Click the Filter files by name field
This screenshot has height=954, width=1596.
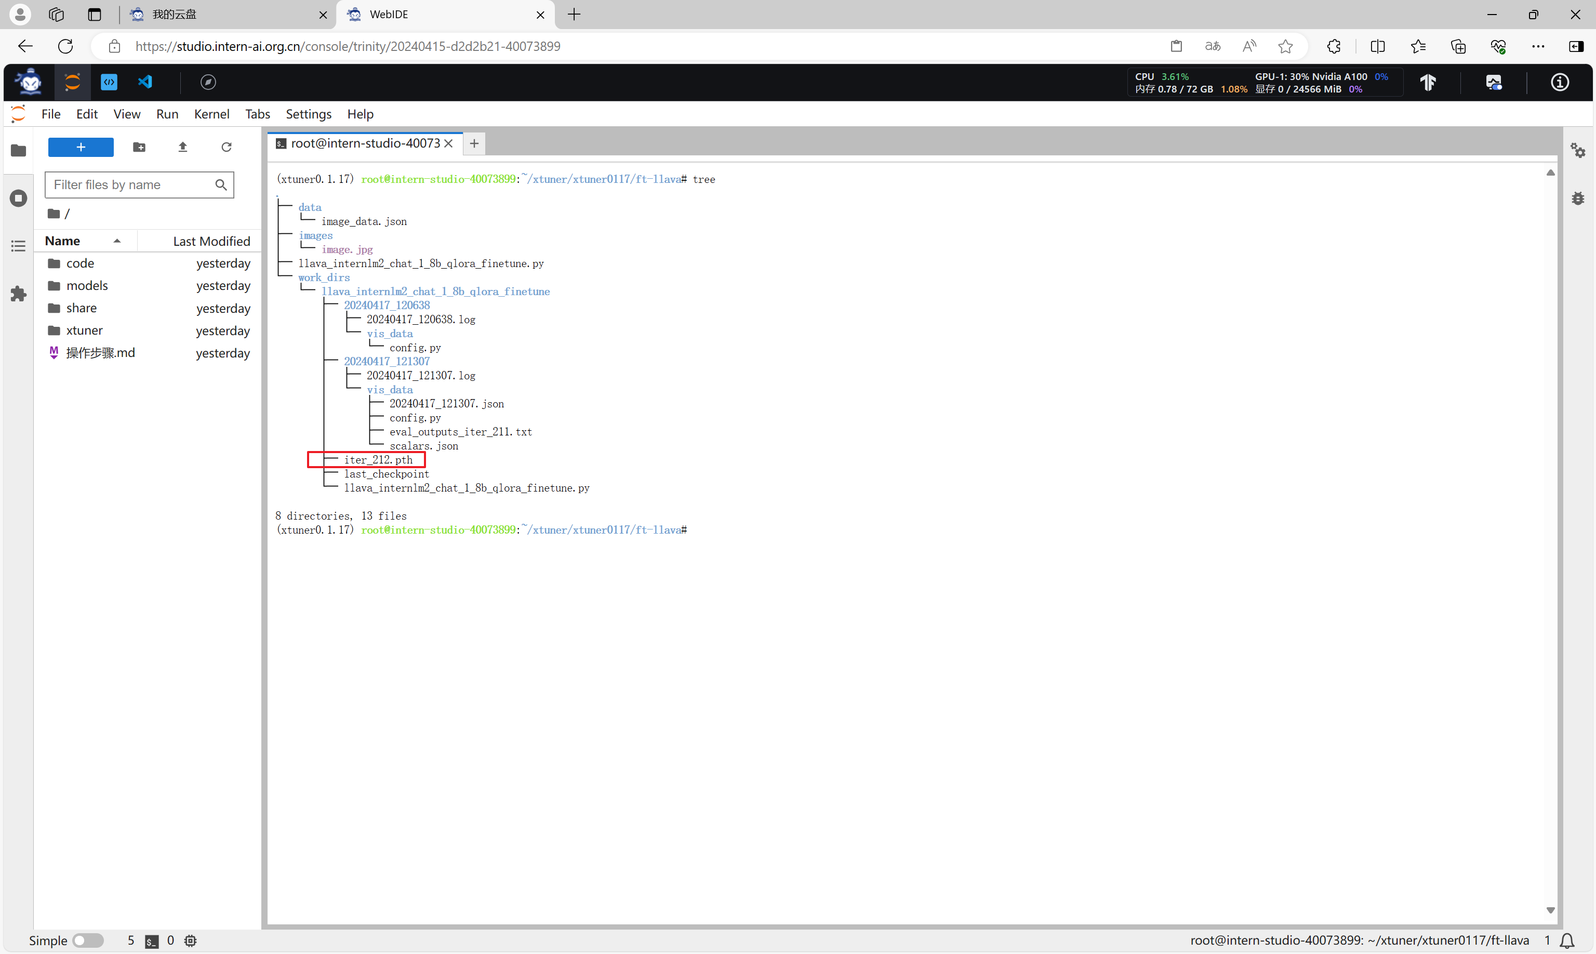click(139, 184)
